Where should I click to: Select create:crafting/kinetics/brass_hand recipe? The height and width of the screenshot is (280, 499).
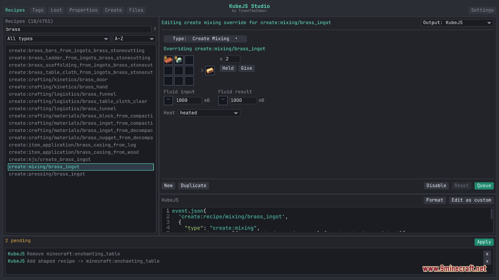click(81, 87)
